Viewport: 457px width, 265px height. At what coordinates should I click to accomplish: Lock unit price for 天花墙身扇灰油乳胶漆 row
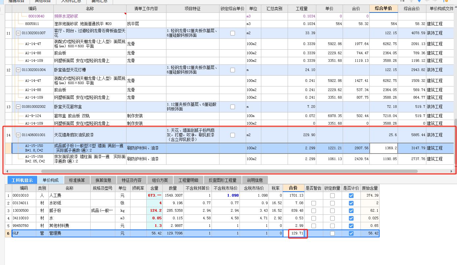point(233,135)
